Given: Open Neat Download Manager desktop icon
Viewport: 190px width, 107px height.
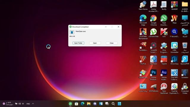Looking at the screenshot, I should coord(164,20).
